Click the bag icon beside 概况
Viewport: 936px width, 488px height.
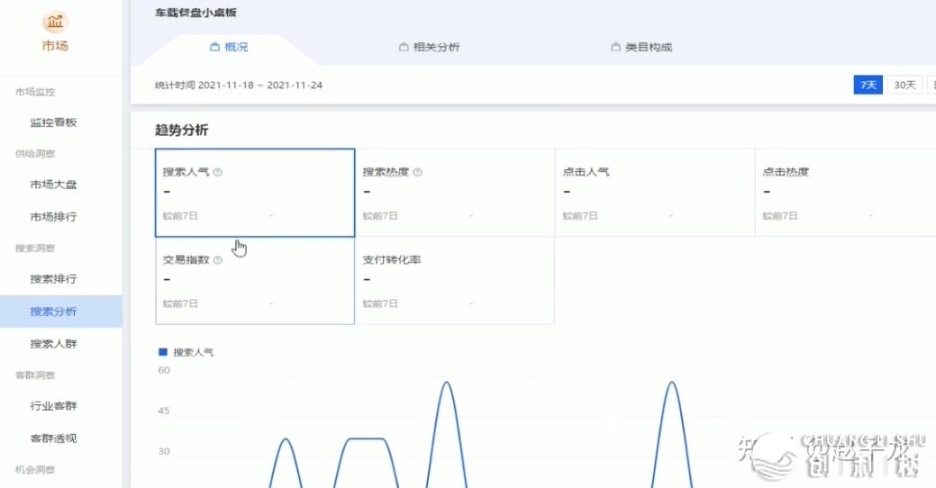pos(215,47)
